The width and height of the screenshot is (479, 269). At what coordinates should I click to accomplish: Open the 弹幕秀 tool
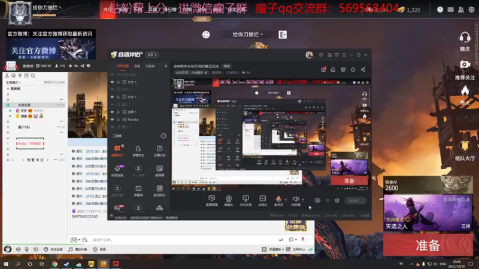coord(138,191)
